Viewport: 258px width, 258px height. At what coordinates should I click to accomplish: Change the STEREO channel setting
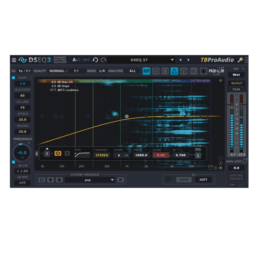(102, 155)
